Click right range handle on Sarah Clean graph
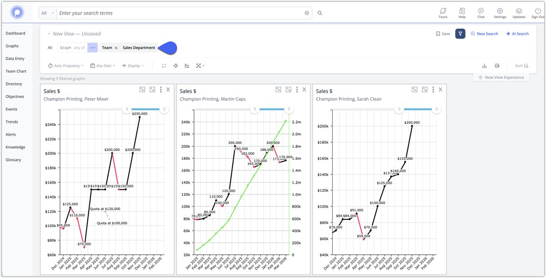 [x=436, y=109]
